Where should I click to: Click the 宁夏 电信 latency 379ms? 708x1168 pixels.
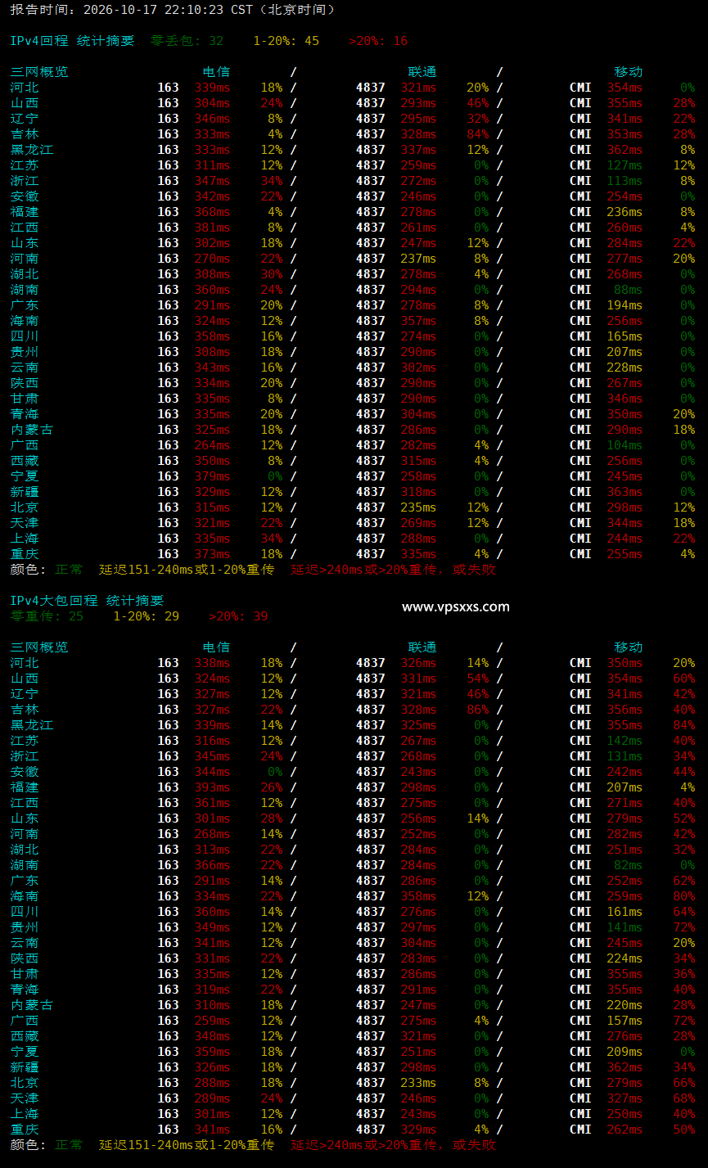[x=213, y=476]
